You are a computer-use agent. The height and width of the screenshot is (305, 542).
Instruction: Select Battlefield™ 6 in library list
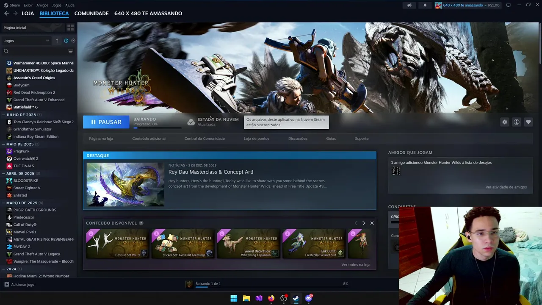coord(25,107)
